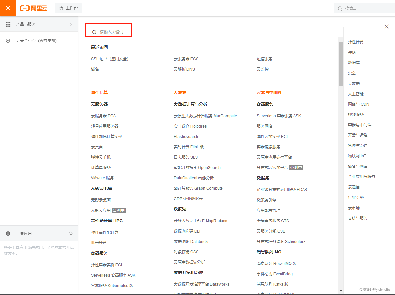Click the magnifier icon in top search bar
Viewport: 395px width, 295px height.
(340, 8)
